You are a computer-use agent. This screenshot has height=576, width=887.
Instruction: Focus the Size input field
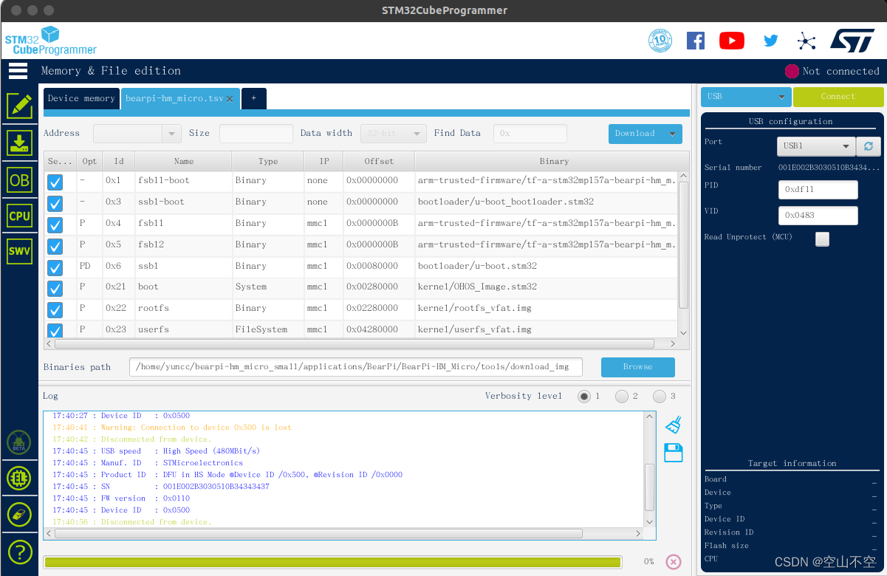click(x=256, y=134)
